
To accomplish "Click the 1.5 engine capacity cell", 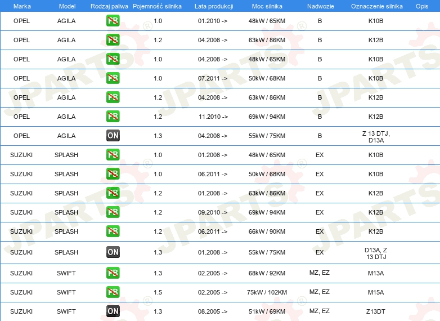I will click(x=158, y=292).
